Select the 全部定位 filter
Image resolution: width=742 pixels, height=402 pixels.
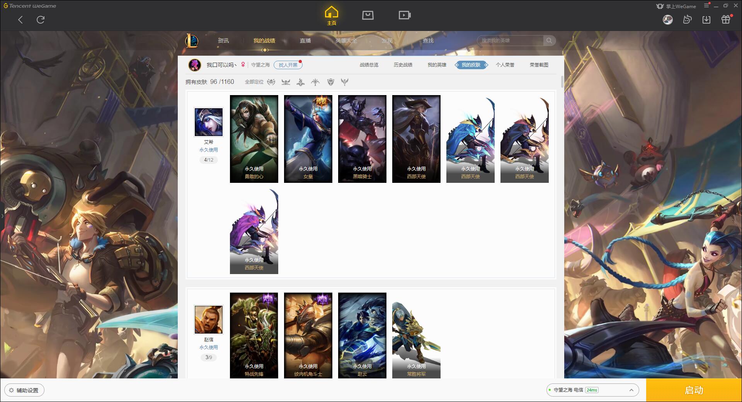click(254, 82)
